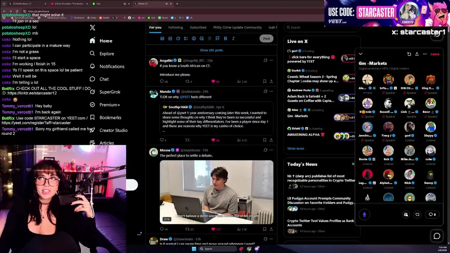Open the floating chat bubble button
The image size is (450, 253).
[x=437, y=236]
